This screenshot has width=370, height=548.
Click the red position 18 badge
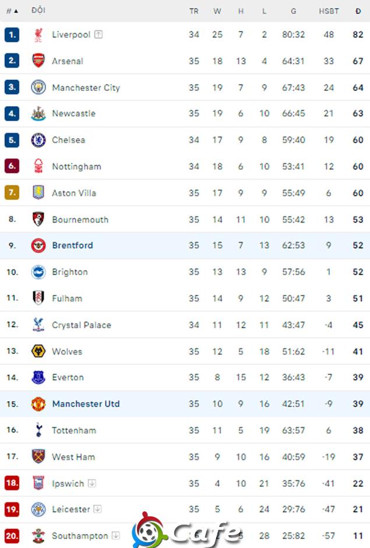(x=12, y=483)
